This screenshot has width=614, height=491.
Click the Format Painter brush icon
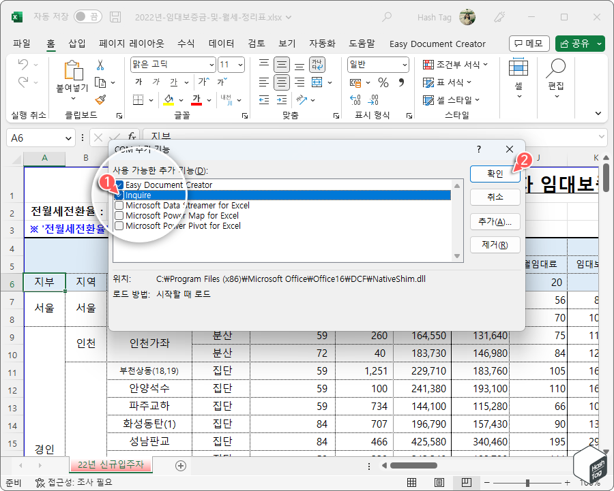pos(101,99)
